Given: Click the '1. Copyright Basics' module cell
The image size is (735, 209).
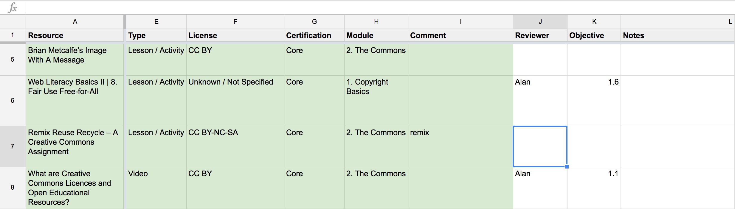Looking at the screenshot, I should 376,100.
